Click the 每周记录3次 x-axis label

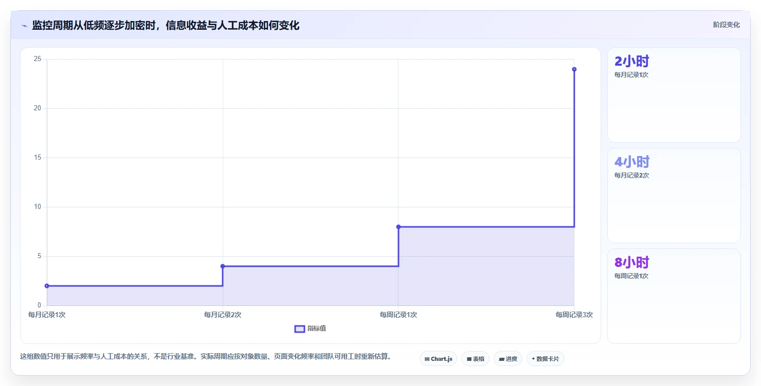574,315
